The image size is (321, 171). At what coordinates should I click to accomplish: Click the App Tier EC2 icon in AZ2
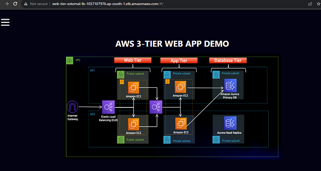click(181, 123)
